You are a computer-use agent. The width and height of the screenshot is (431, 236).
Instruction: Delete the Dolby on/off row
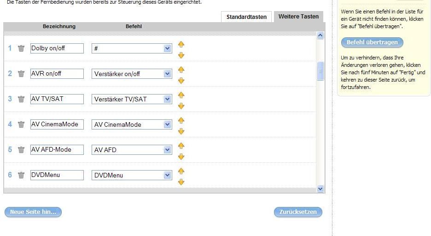21,48
